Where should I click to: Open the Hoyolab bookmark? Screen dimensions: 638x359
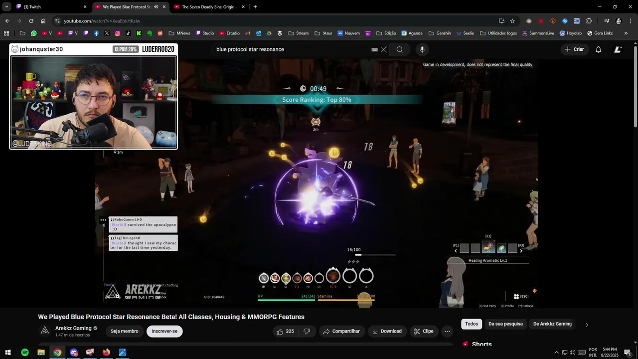571,33
